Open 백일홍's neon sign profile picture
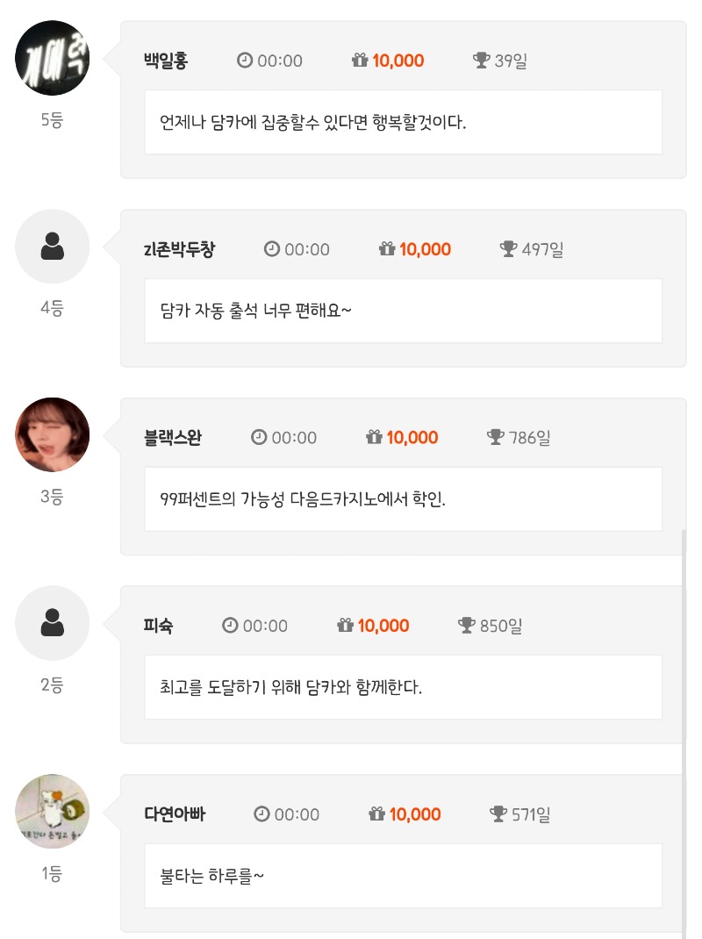Viewport: 702px width, 939px height. (x=53, y=57)
